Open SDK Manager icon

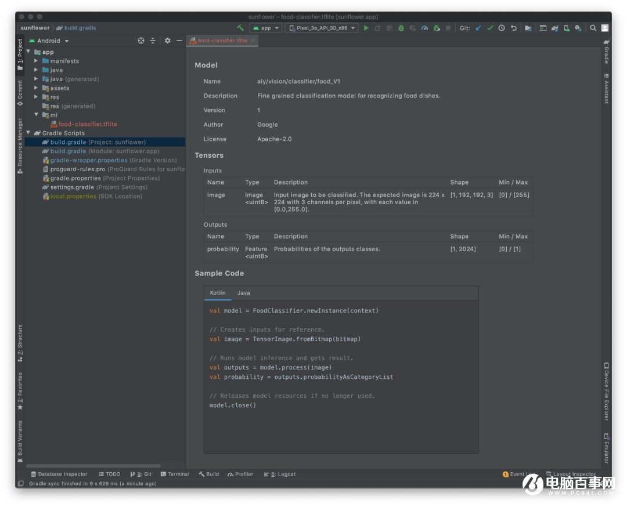(x=578, y=28)
